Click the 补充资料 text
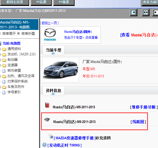 [103, 138]
